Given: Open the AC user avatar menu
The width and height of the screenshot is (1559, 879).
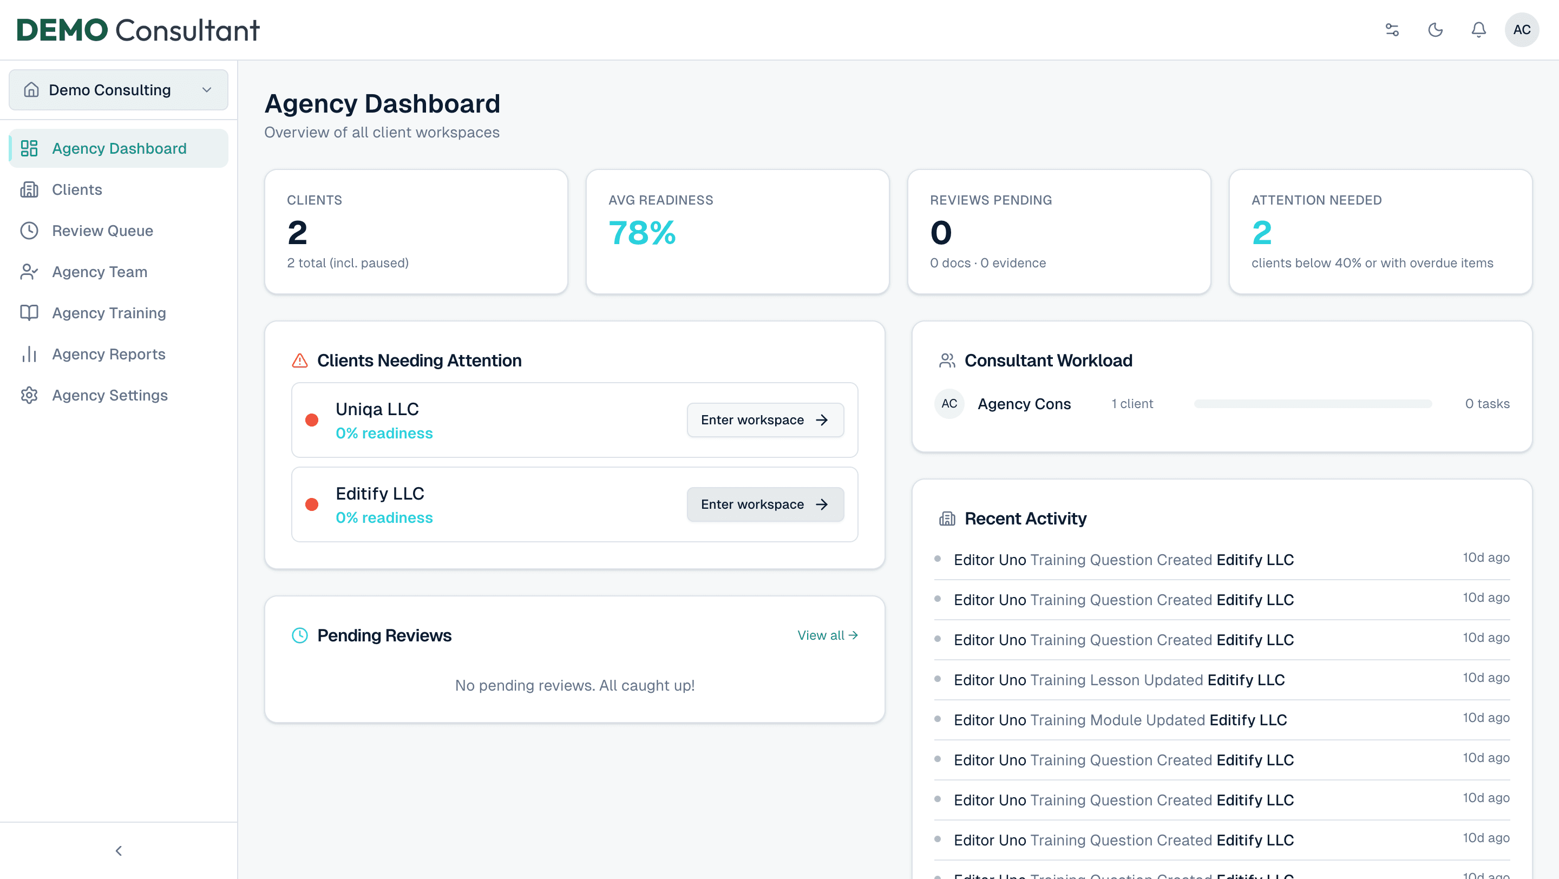Looking at the screenshot, I should pos(1522,30).
